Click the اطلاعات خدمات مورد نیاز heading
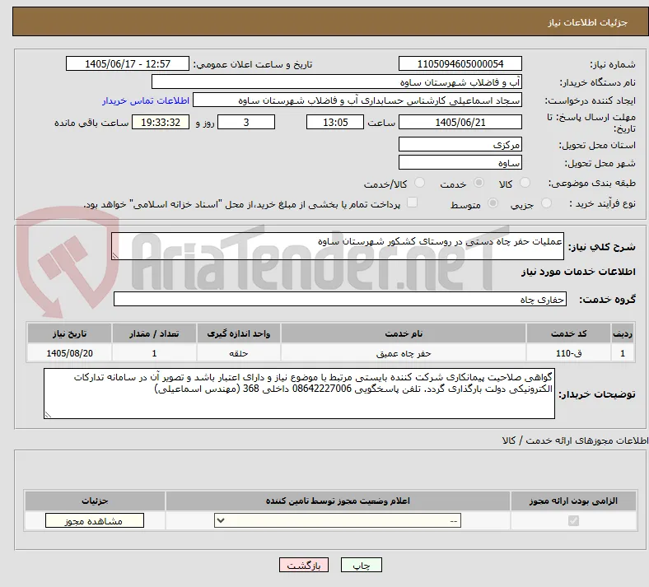 [x=578, y=272]
